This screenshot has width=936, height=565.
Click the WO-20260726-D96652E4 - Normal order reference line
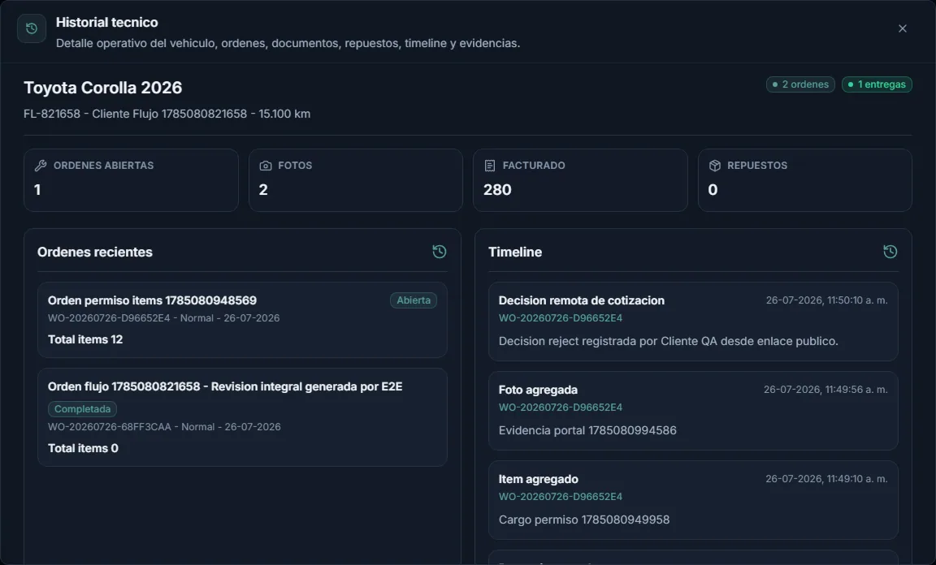[x=163, y=318]
